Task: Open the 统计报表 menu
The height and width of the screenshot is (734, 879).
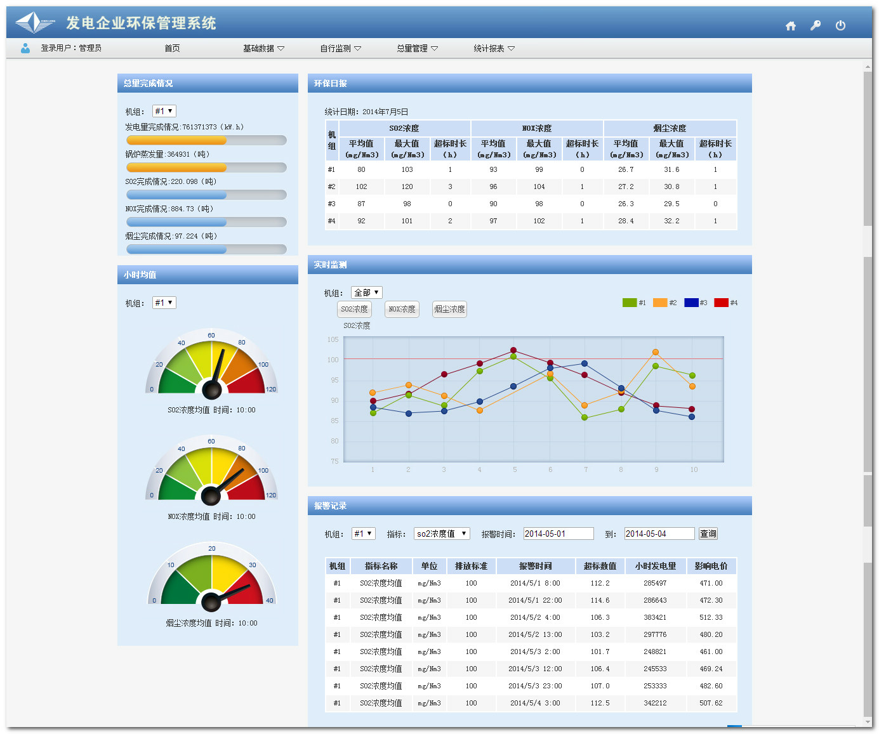Action: click(494, 48)
